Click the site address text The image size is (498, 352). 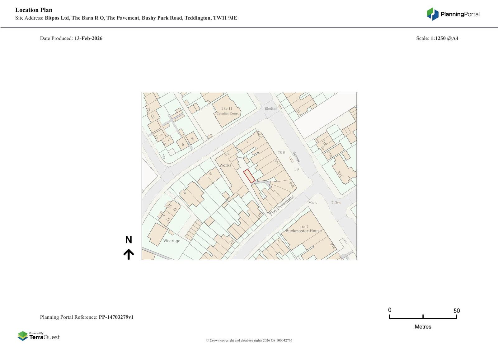click(x=141, y=18)
